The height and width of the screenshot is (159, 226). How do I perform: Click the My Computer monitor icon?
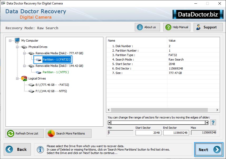[x=17, y=41]
